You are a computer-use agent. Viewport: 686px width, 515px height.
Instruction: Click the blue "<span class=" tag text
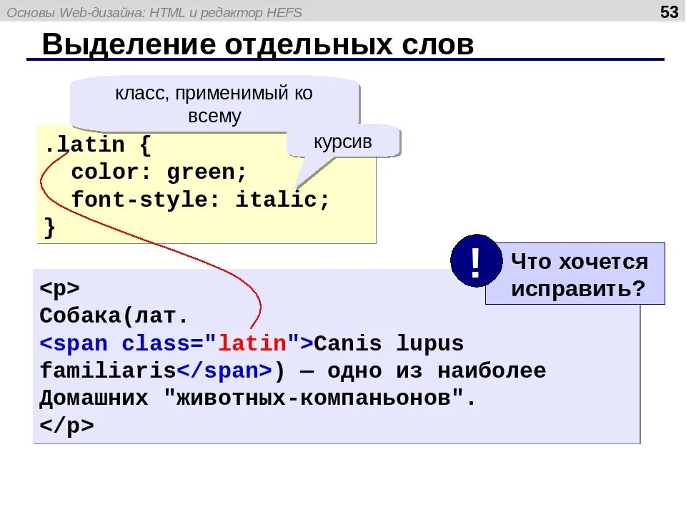pyautogui.click(x=121, y=343)
